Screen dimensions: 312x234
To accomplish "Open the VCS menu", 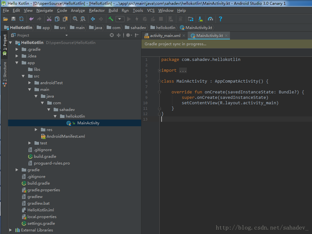I will (151, 11).
